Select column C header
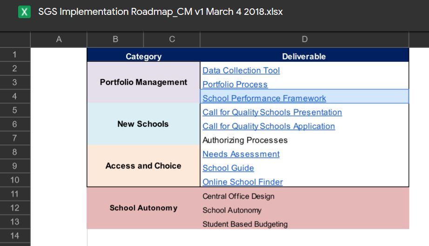The width and height of the screenshot is (429, 246). tap(172, 39)
